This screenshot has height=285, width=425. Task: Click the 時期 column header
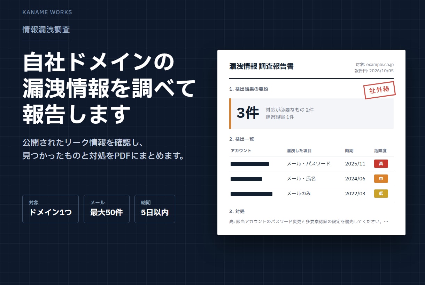349,151
